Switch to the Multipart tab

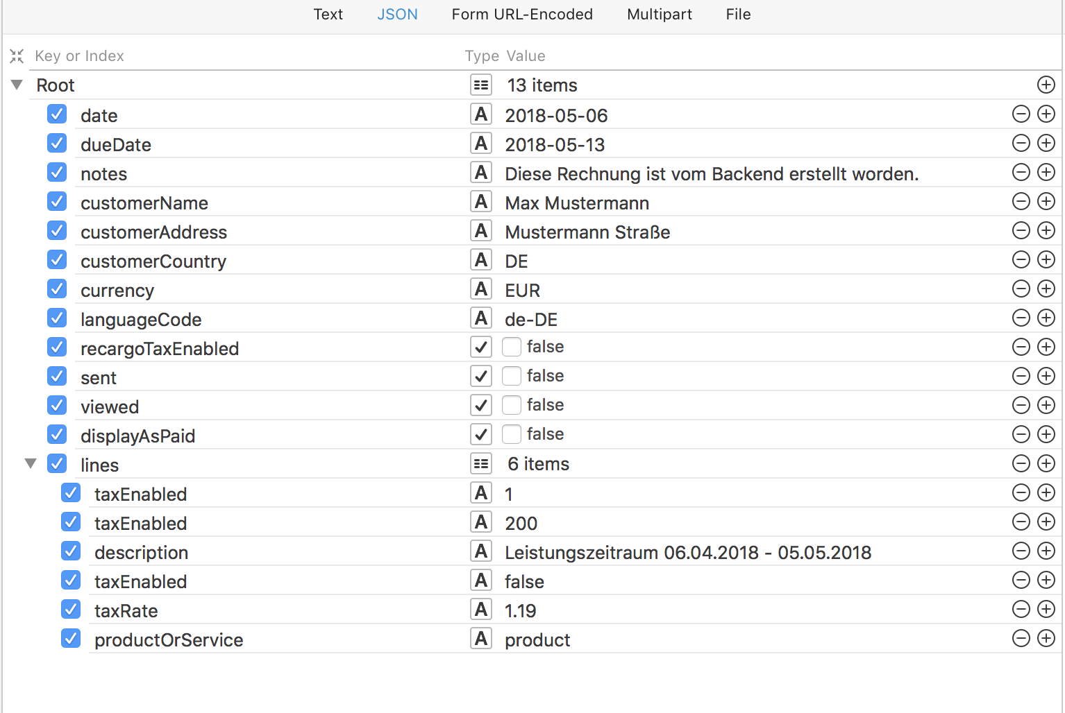pos(659,15)
